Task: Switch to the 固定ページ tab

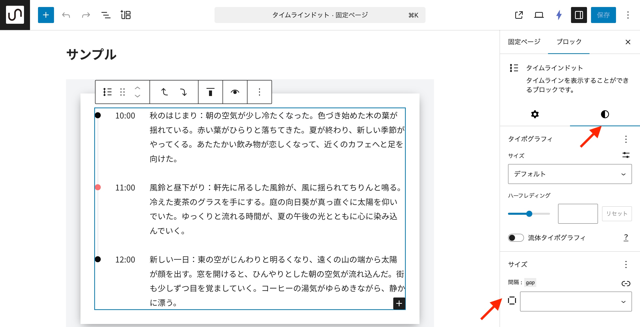Action: (524, 42)
